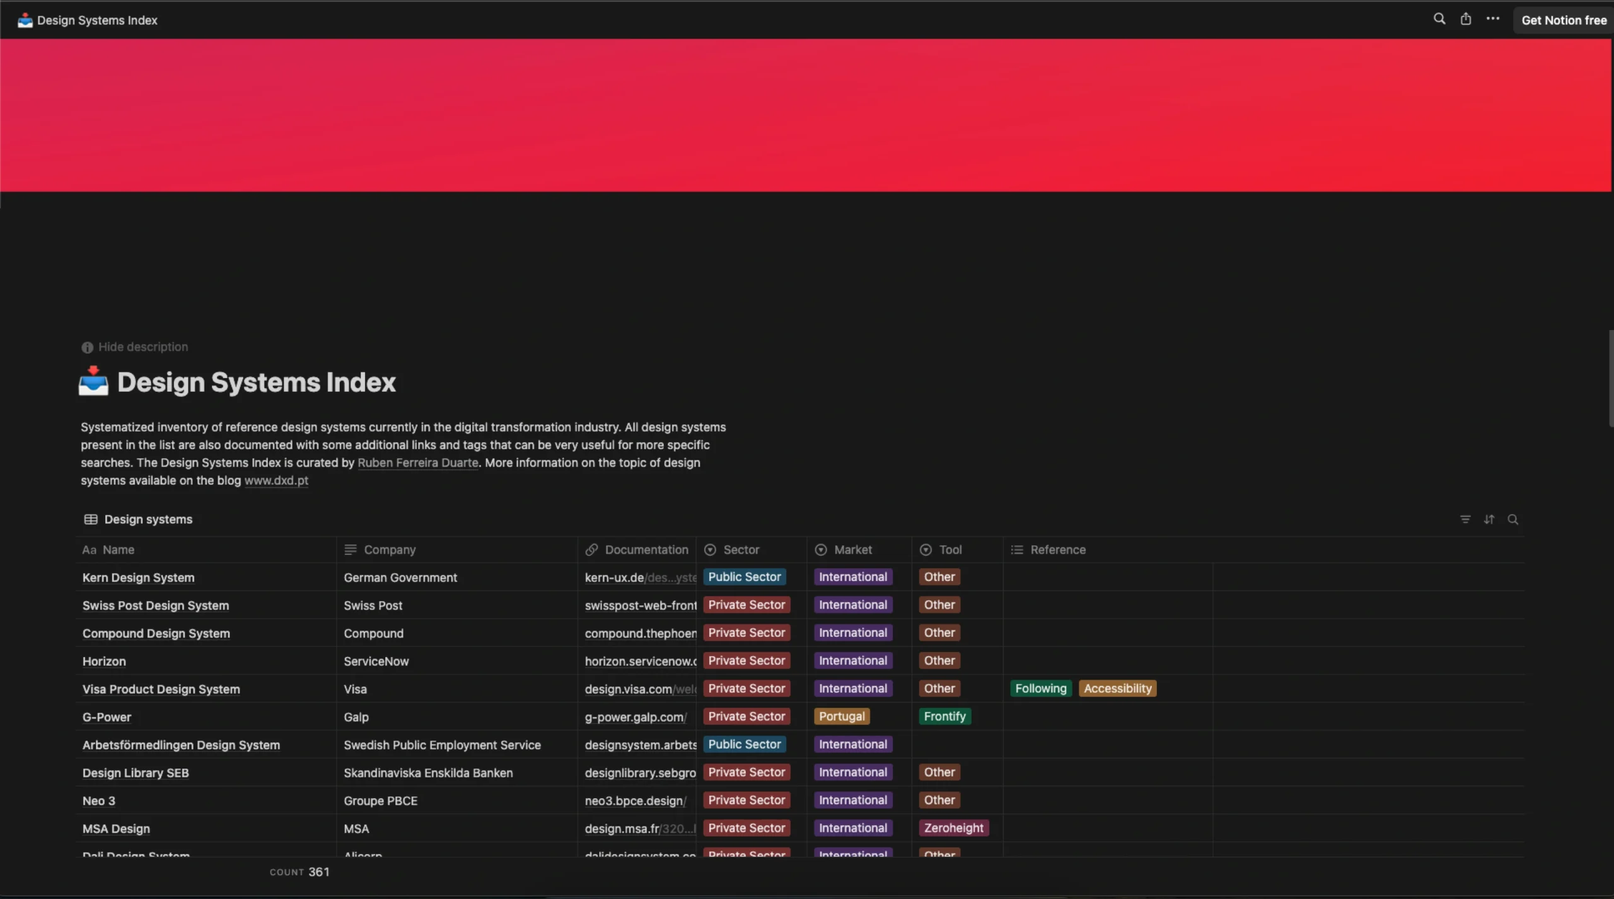The width and height of the screenshot is (1614, 899).
Task: Select the Design systems table view tab
Action: (x=138, y=519)
